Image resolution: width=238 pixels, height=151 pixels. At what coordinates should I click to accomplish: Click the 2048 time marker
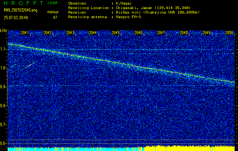point(184,32)
